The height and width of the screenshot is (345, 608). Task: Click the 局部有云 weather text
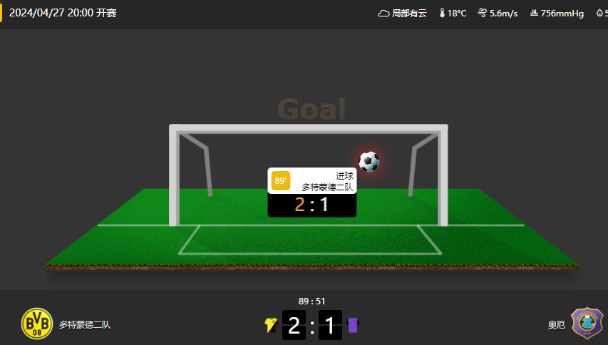409,13
